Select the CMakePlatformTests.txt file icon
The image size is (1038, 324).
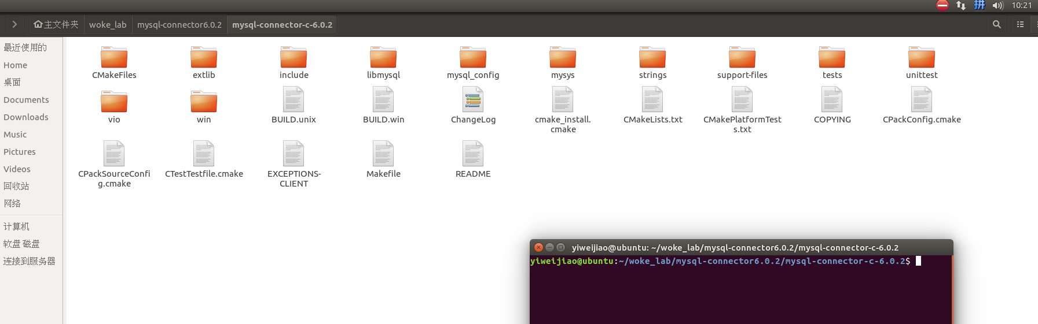click(x=742, y=99)
